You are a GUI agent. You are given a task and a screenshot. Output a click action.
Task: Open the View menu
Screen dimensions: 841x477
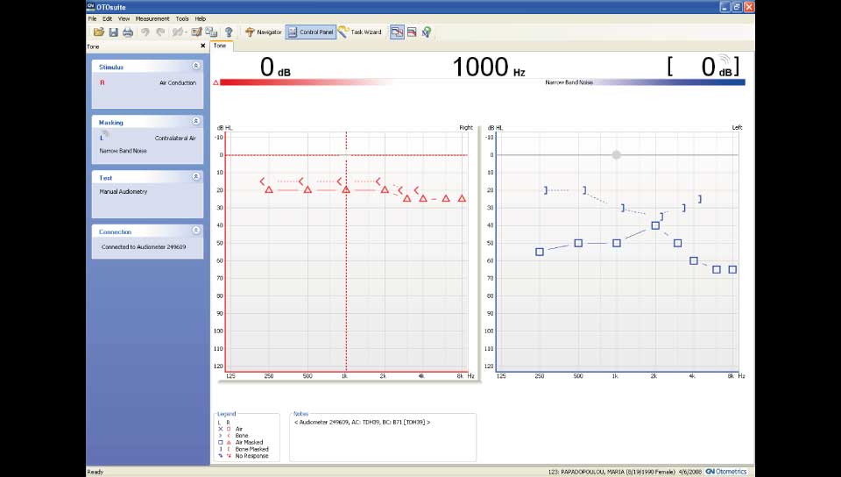(124, 18)
